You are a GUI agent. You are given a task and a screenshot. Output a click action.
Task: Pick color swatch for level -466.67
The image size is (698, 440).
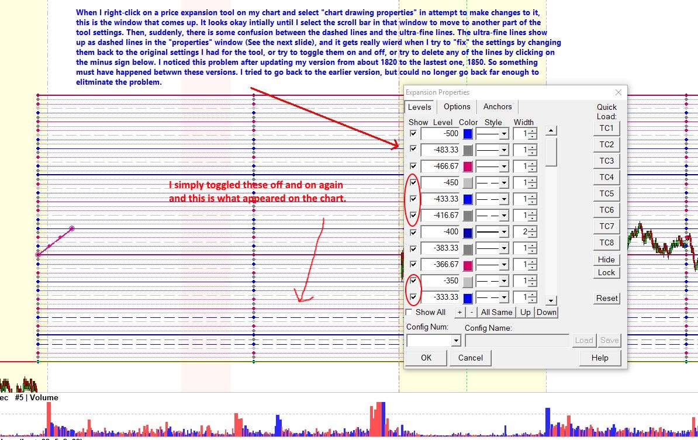coord(468,167)
